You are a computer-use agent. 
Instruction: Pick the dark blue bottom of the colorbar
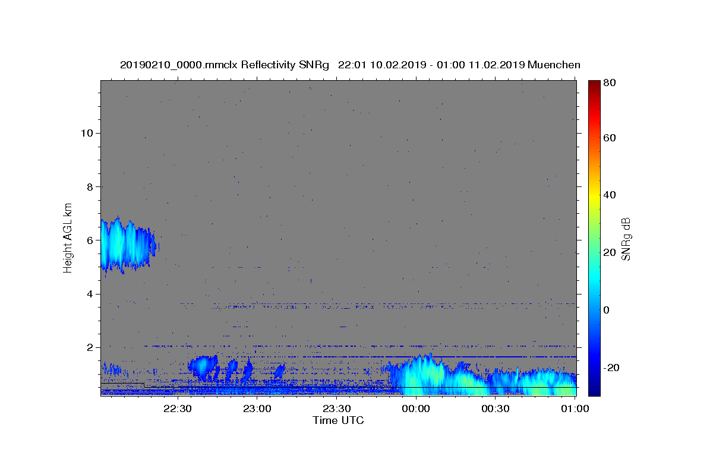click(594, 391)
